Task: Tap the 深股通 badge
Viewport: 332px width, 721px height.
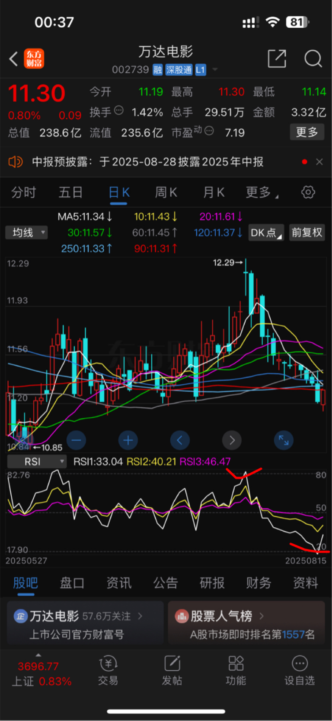Action: [179, 70]
